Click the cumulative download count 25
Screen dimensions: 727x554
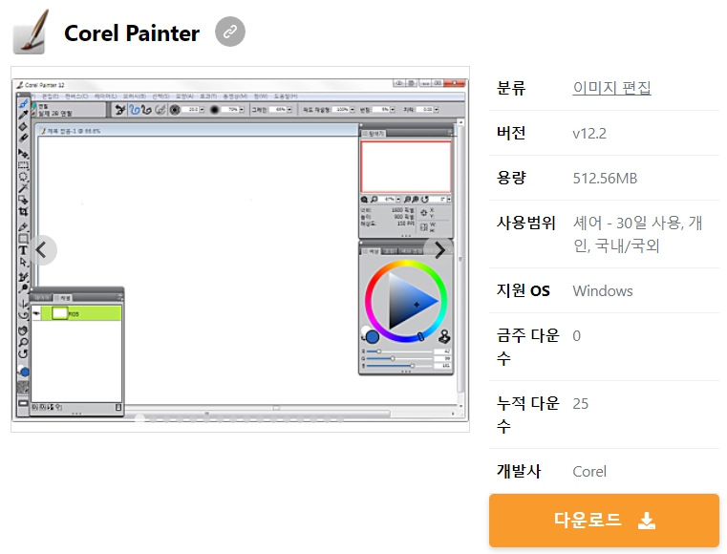[x=581, y=404]
